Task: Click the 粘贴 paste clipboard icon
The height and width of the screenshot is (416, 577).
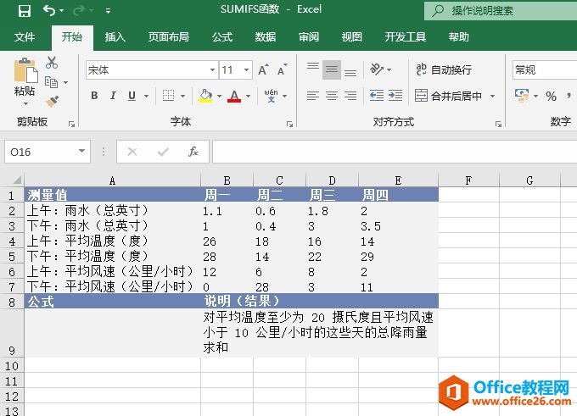Action: (25, 70)
